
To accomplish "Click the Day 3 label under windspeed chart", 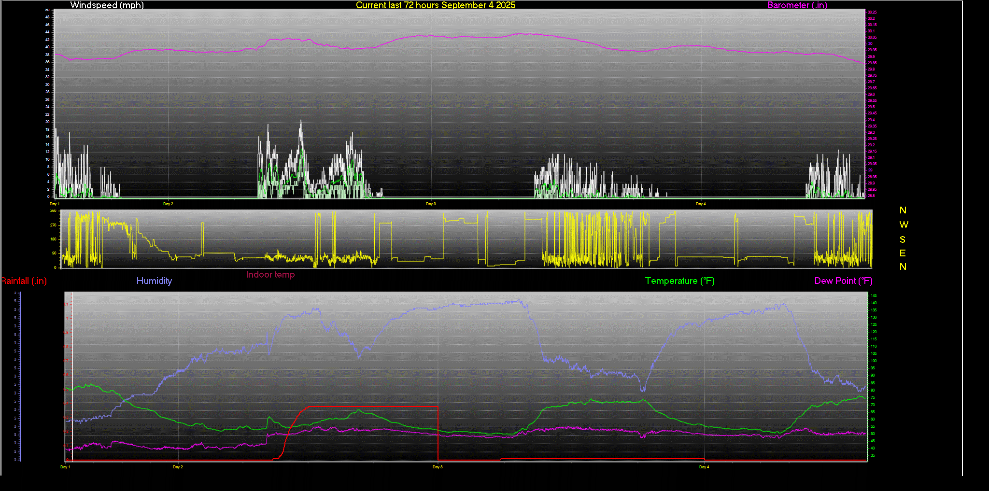I will point(431,204).
